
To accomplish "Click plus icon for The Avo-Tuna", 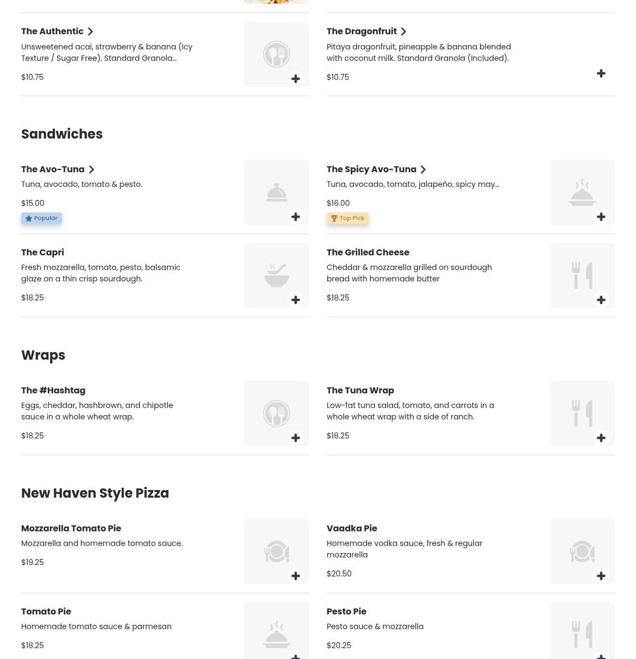I will click(x=296, y=217).
